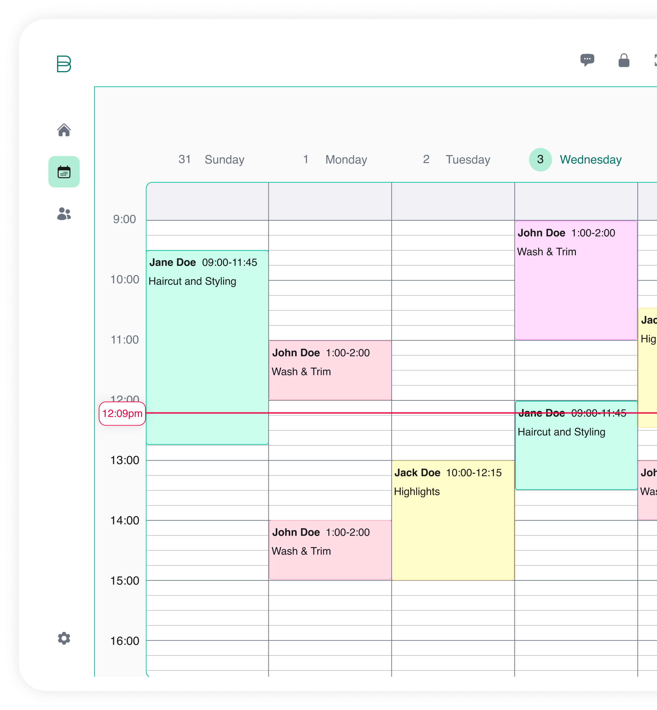The height and width of the screenshot is (710, 657).
Task: Open Monday 11:00 John Doe Wash & Trim
Action: (x=330, y=370)
